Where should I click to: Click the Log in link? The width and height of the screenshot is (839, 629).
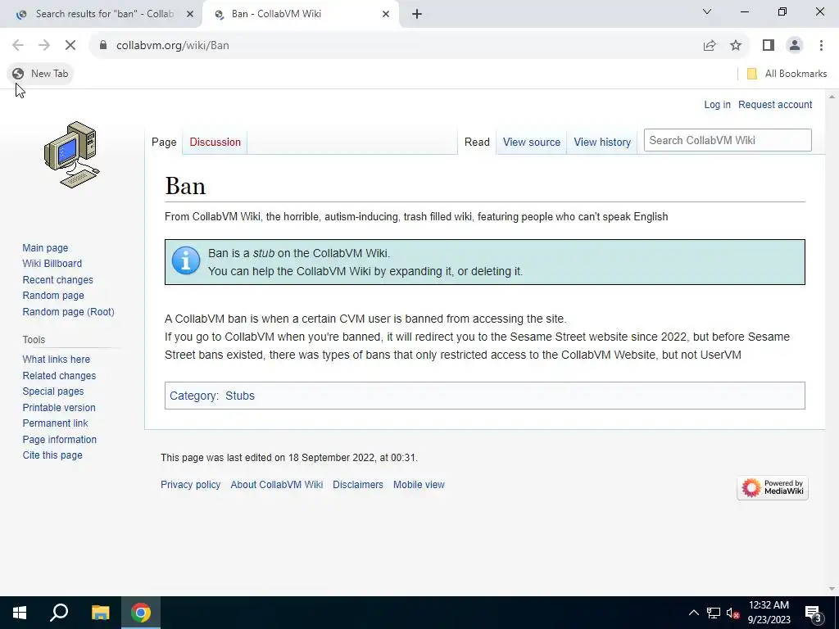(717, 104)
